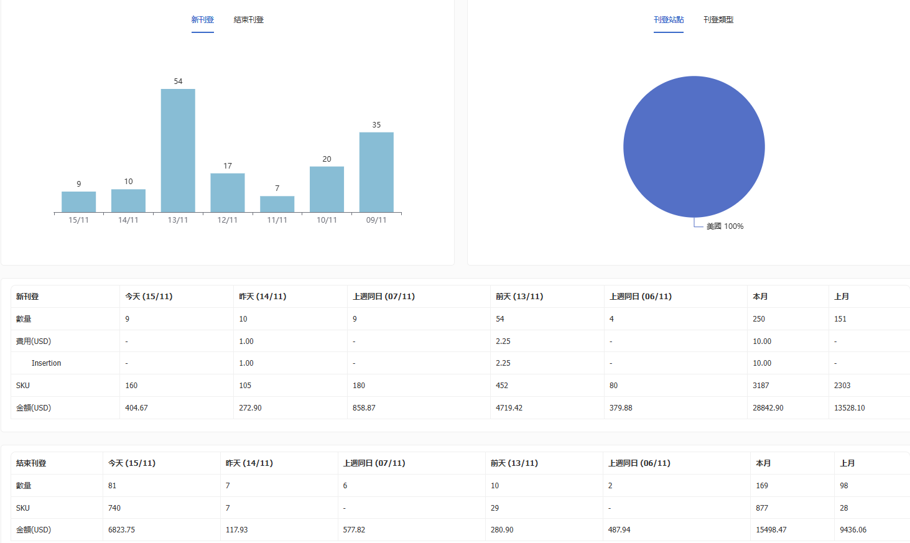Image resolution: width=910 pixels, height=543 pixels.
Task: Select the 刊登類型 tab
Action: tap(718, 20)
